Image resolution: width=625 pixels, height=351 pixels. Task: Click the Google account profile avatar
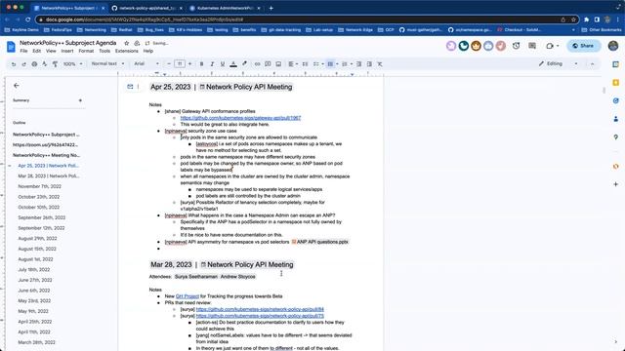[x=613, y=46]
